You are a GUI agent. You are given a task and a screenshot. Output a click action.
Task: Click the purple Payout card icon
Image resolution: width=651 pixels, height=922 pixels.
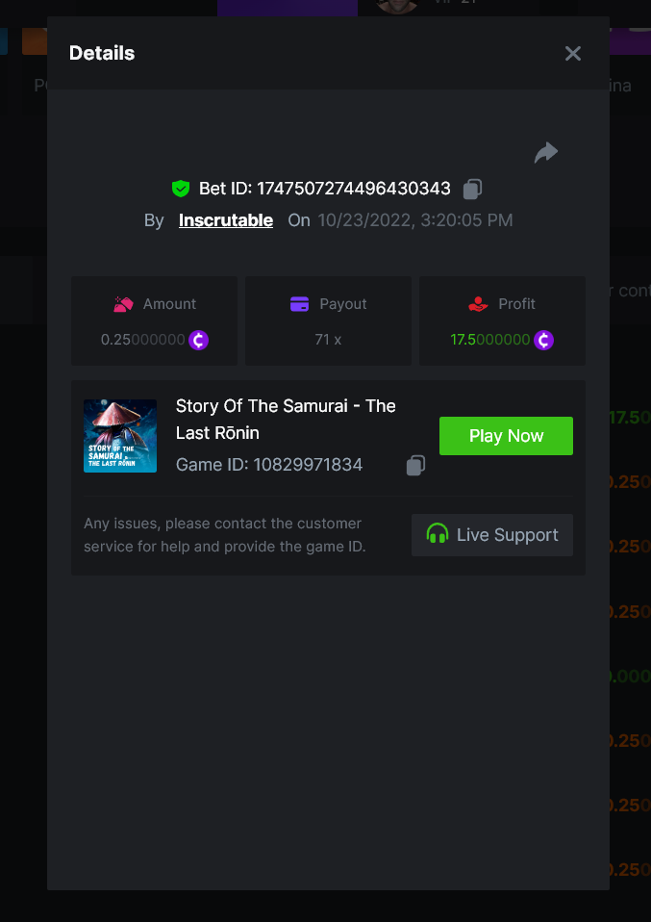[x=299, y=304]
